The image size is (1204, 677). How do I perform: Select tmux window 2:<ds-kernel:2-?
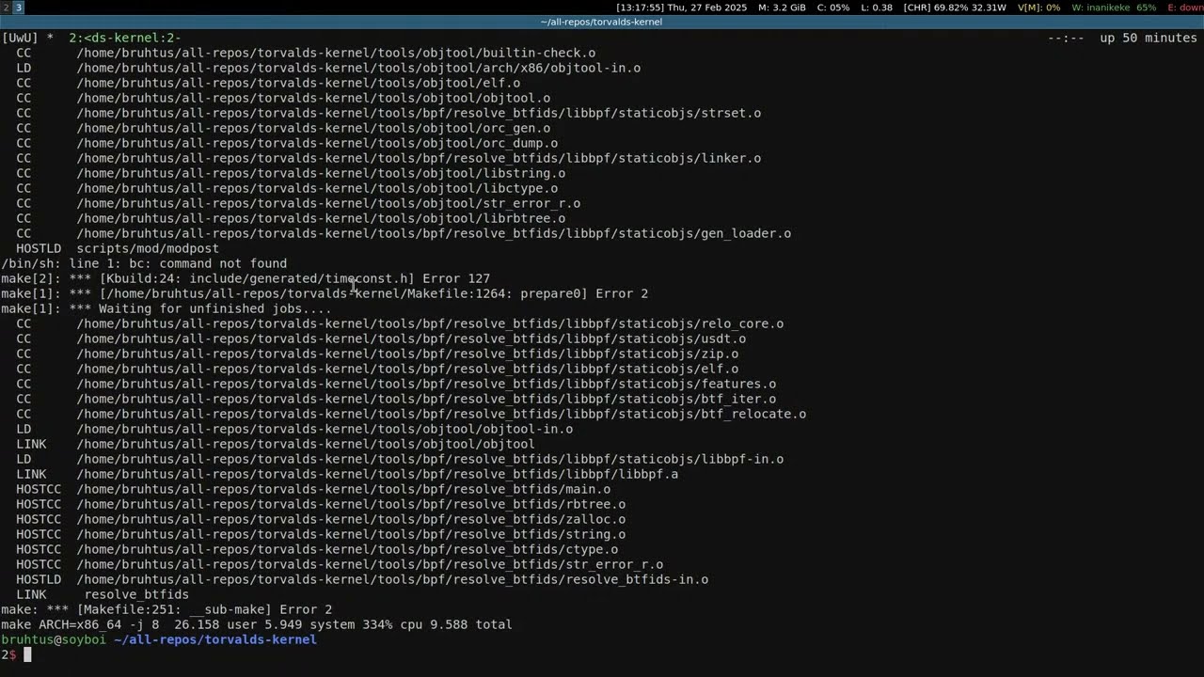click(x=125, y=39)
